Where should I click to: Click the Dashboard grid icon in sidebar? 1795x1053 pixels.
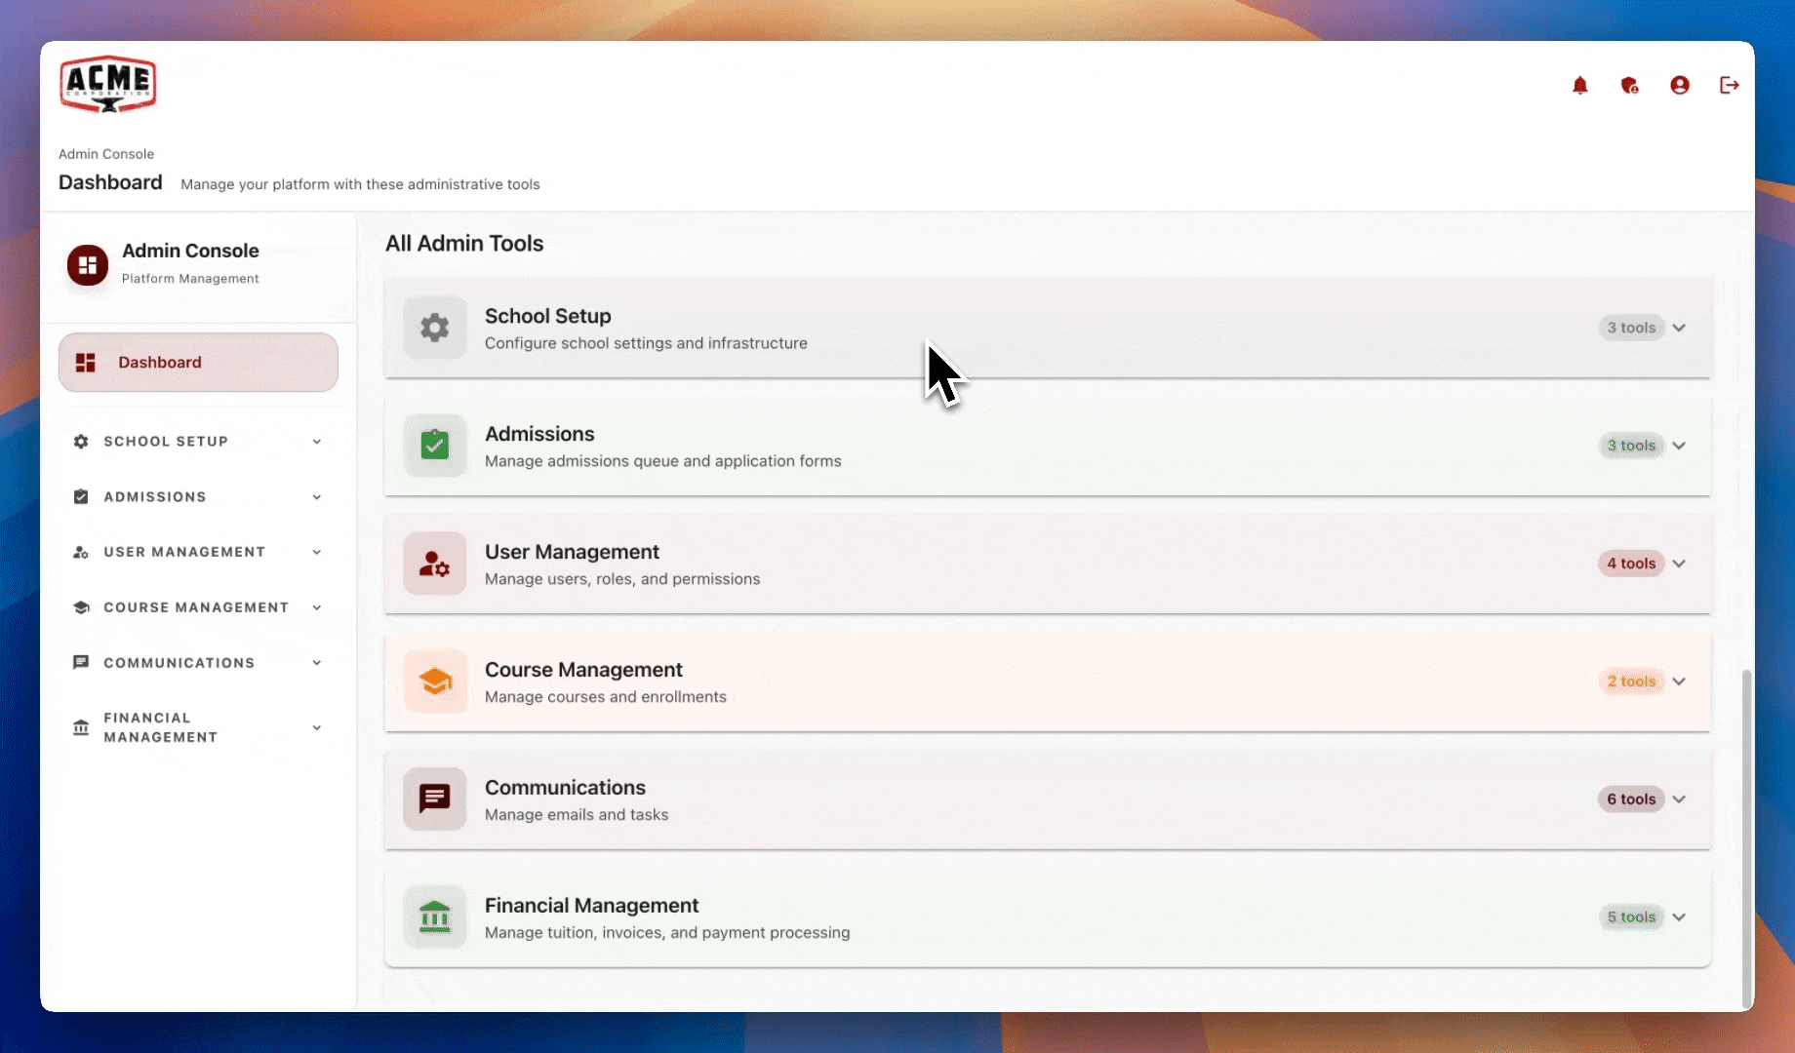(86, 363)
